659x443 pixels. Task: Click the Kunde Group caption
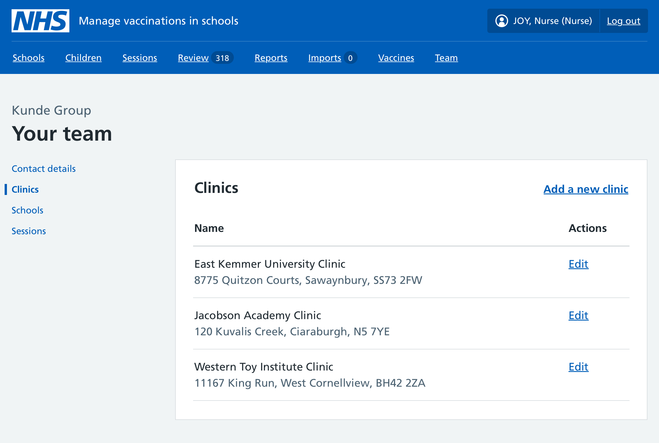pos(51,110)
